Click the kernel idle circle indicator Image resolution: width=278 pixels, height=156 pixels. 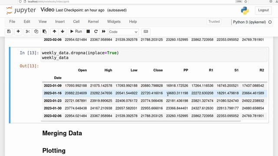pos(270,22)
